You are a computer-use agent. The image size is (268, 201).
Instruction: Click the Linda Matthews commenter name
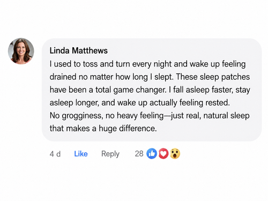(79, 50)
